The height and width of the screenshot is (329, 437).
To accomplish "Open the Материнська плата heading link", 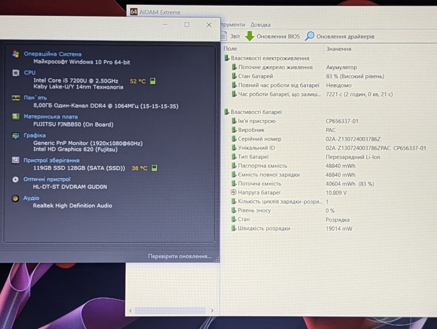I will [50, 117].
